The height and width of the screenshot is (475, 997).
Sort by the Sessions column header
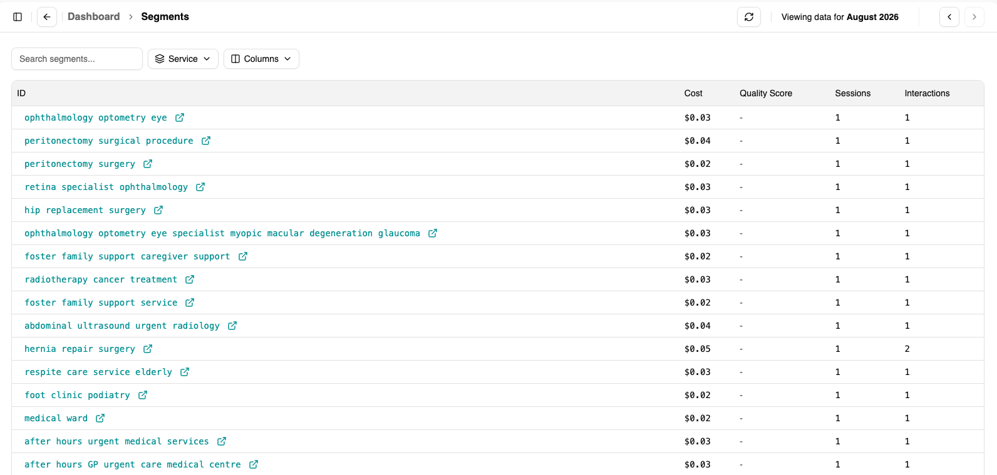(852, 93)
